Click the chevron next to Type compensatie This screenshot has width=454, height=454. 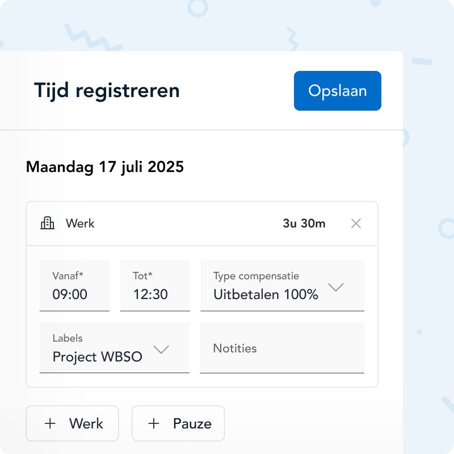coord(336,287)
